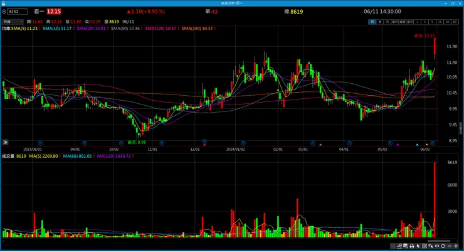464x251 pixels.
Task: Click the SMA(60) 10.36 indicator label
Action: pyautogui.click(x=125, y=28)
